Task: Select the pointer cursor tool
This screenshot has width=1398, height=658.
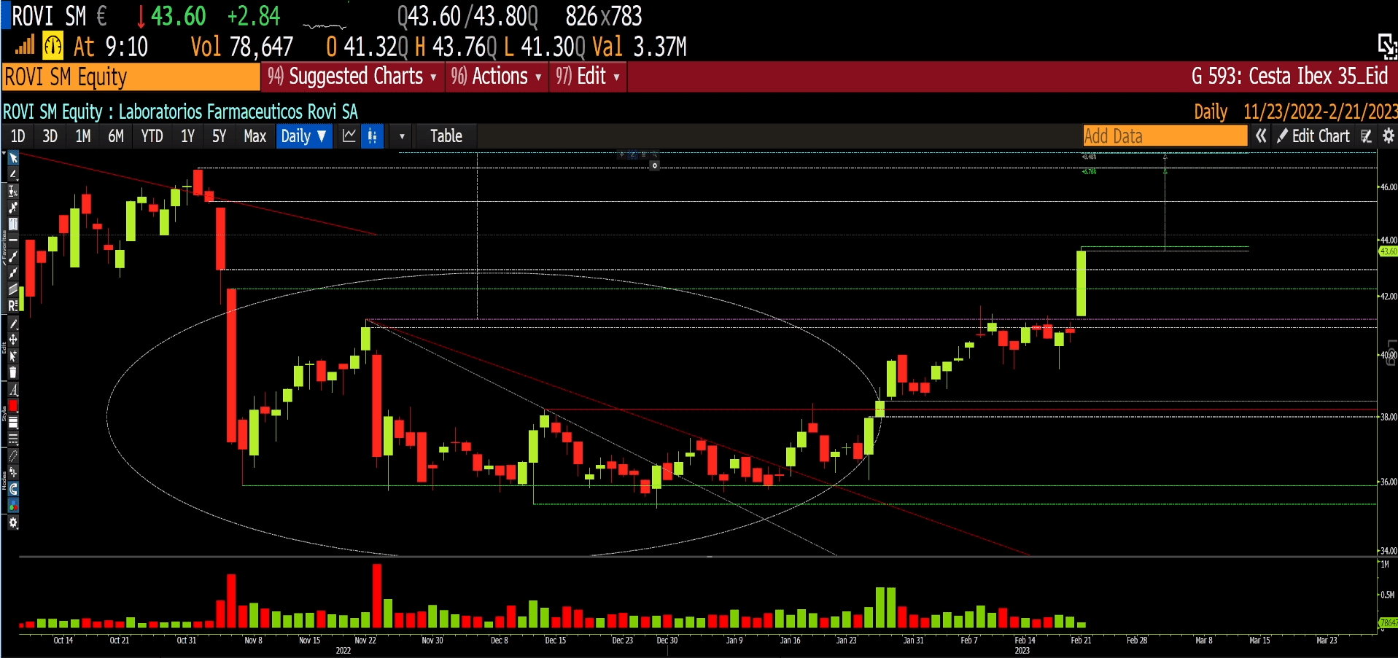Action: coord(13,158)
